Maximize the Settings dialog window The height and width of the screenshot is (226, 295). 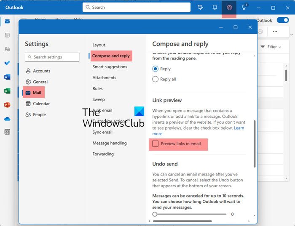pos(235,27)
